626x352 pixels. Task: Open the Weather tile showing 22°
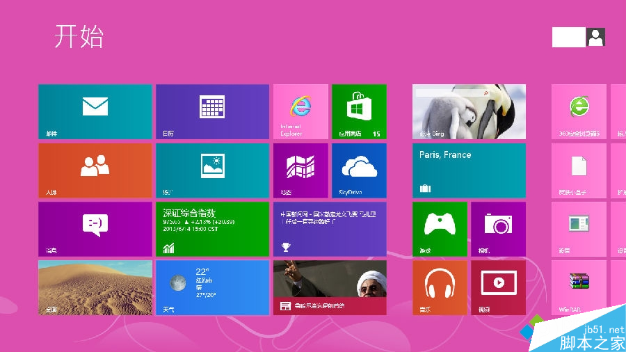point(212,287)
